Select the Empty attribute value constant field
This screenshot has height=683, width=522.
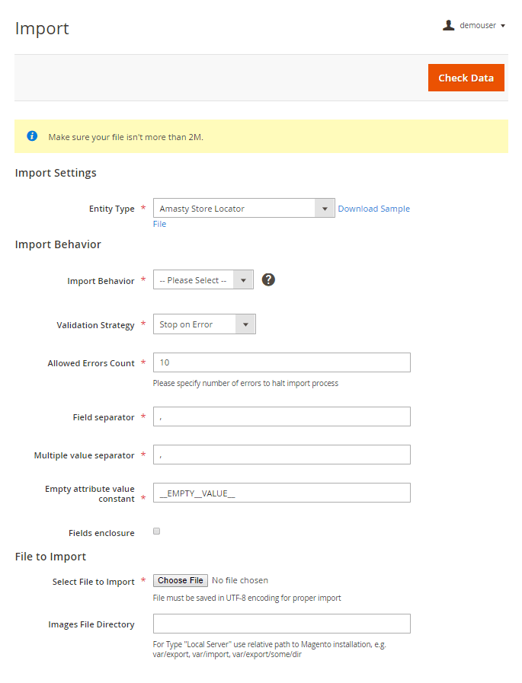[281, 493]
